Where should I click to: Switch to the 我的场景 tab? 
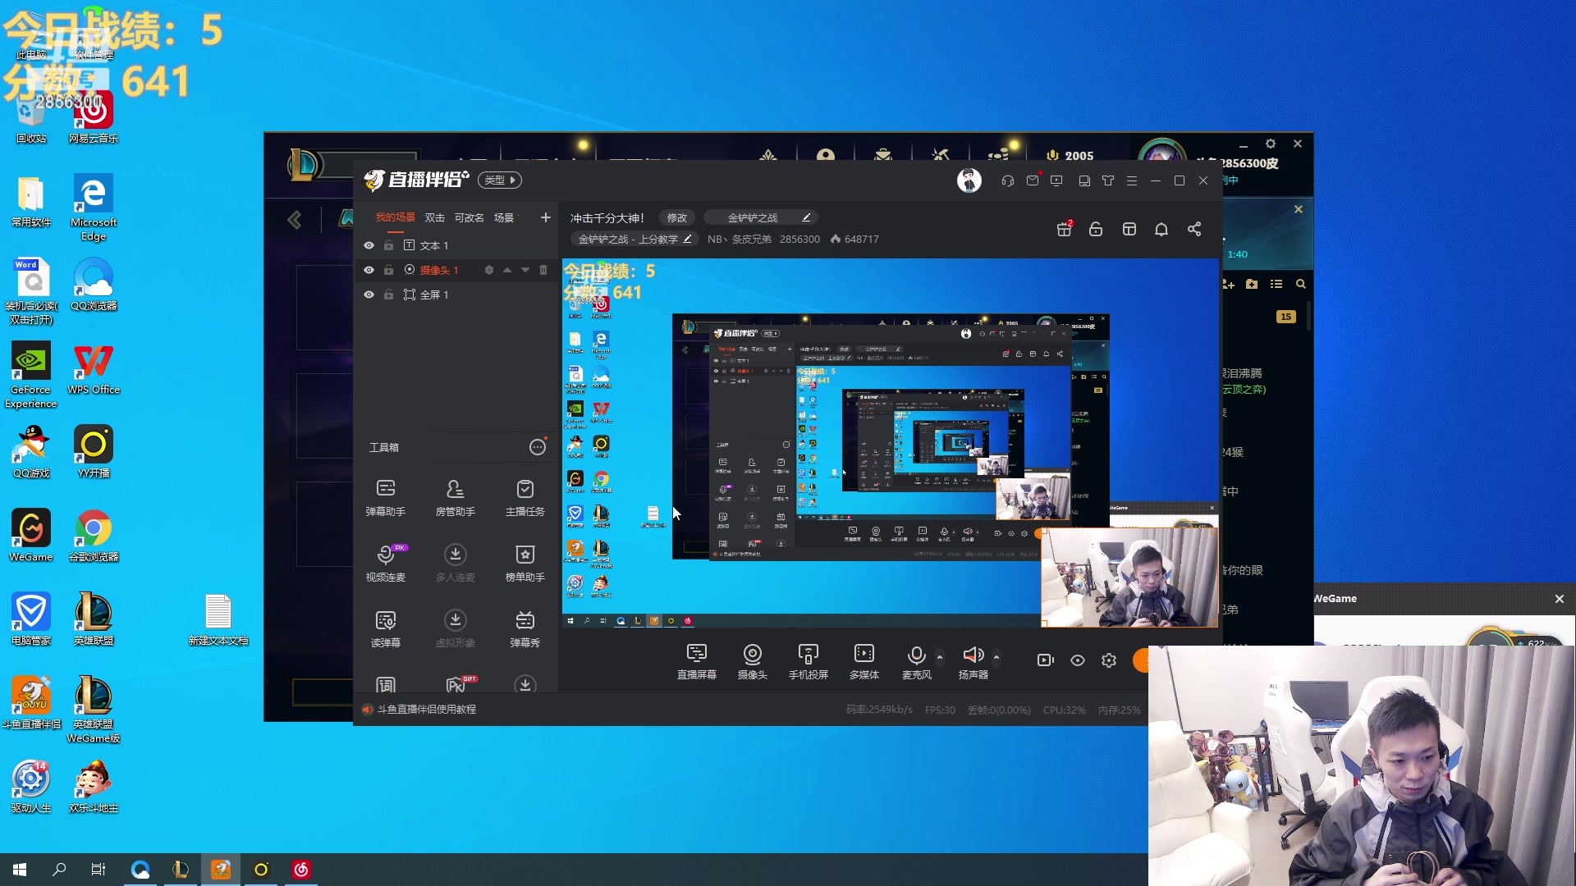pyautogui.click(x=395, y=217)
